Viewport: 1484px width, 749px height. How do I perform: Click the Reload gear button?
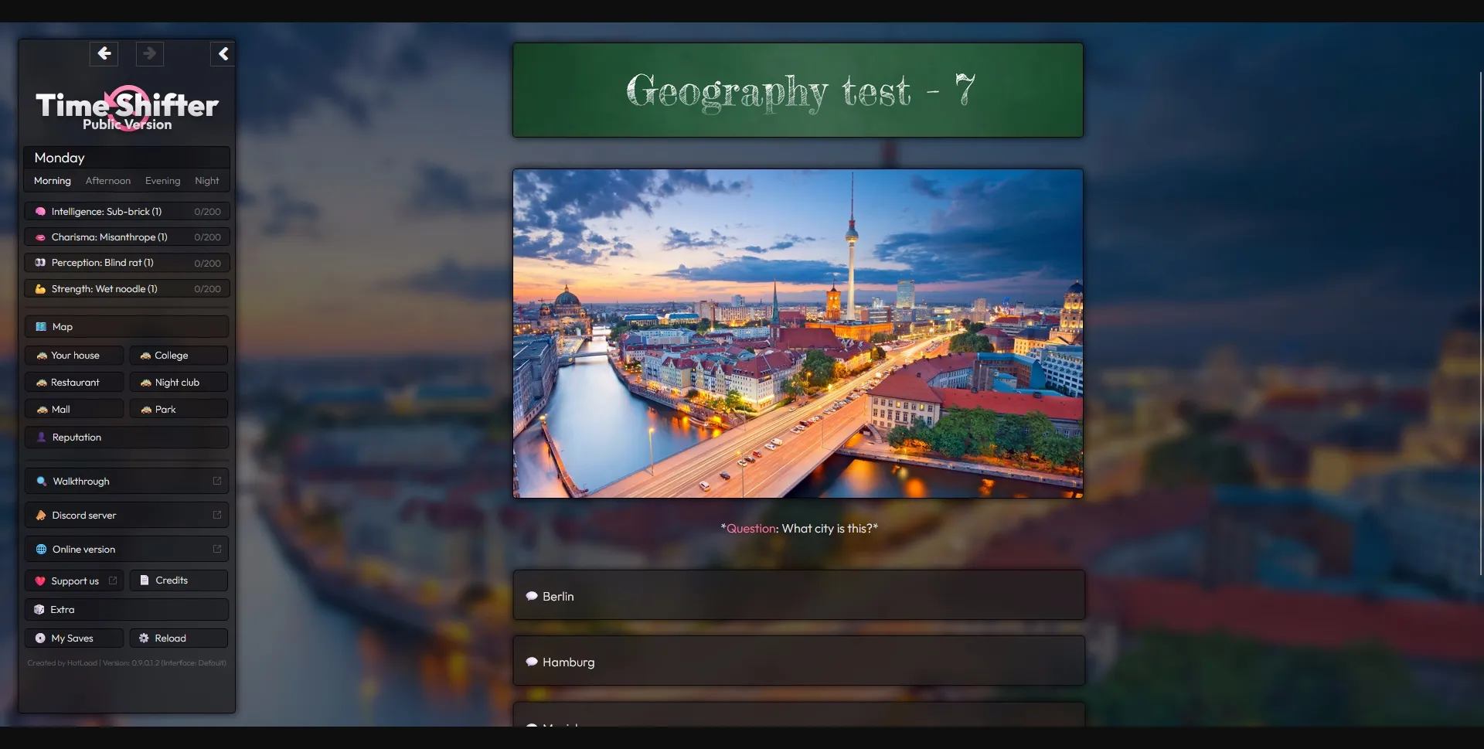(x=179, y=638)
